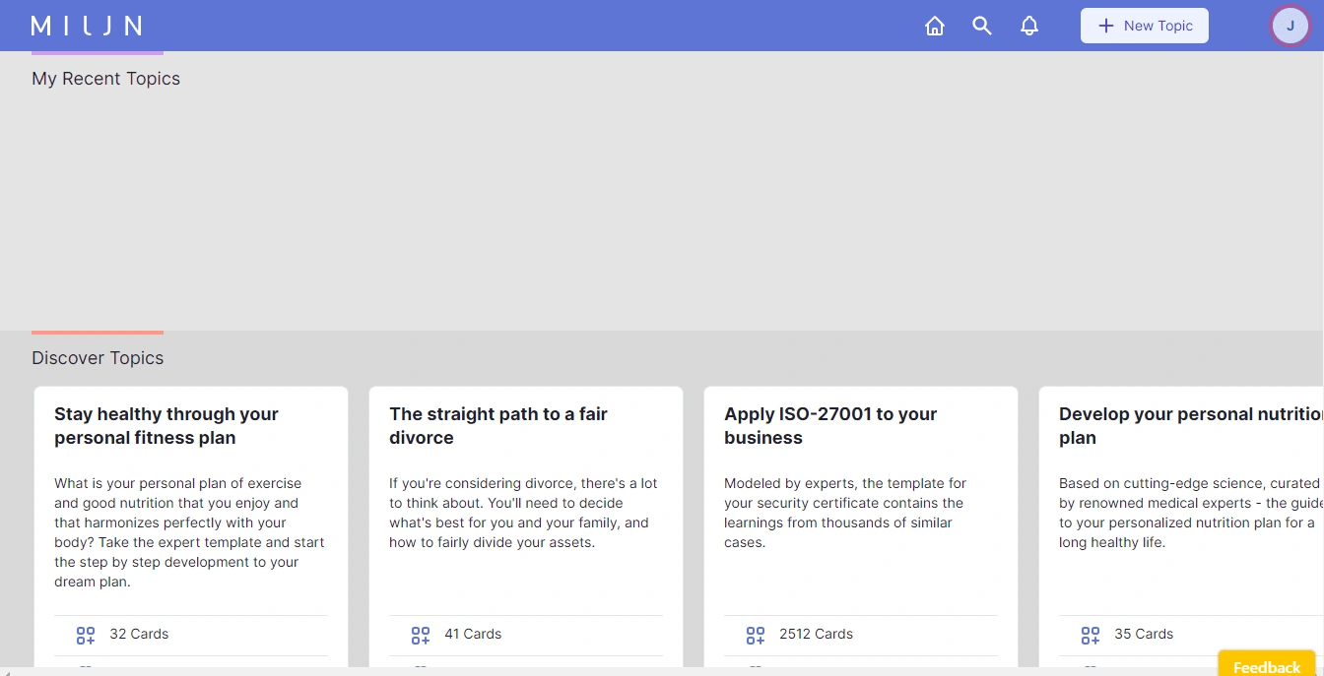1324x676 pixels.
Task: Click cards icon next to "35 Cards"
Action: pos(1091,635)
